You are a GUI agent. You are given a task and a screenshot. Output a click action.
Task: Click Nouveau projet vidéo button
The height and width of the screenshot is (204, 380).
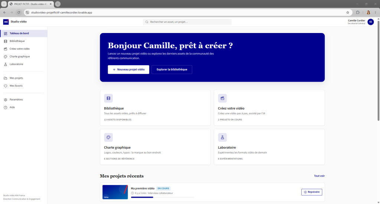coord(128,69)
